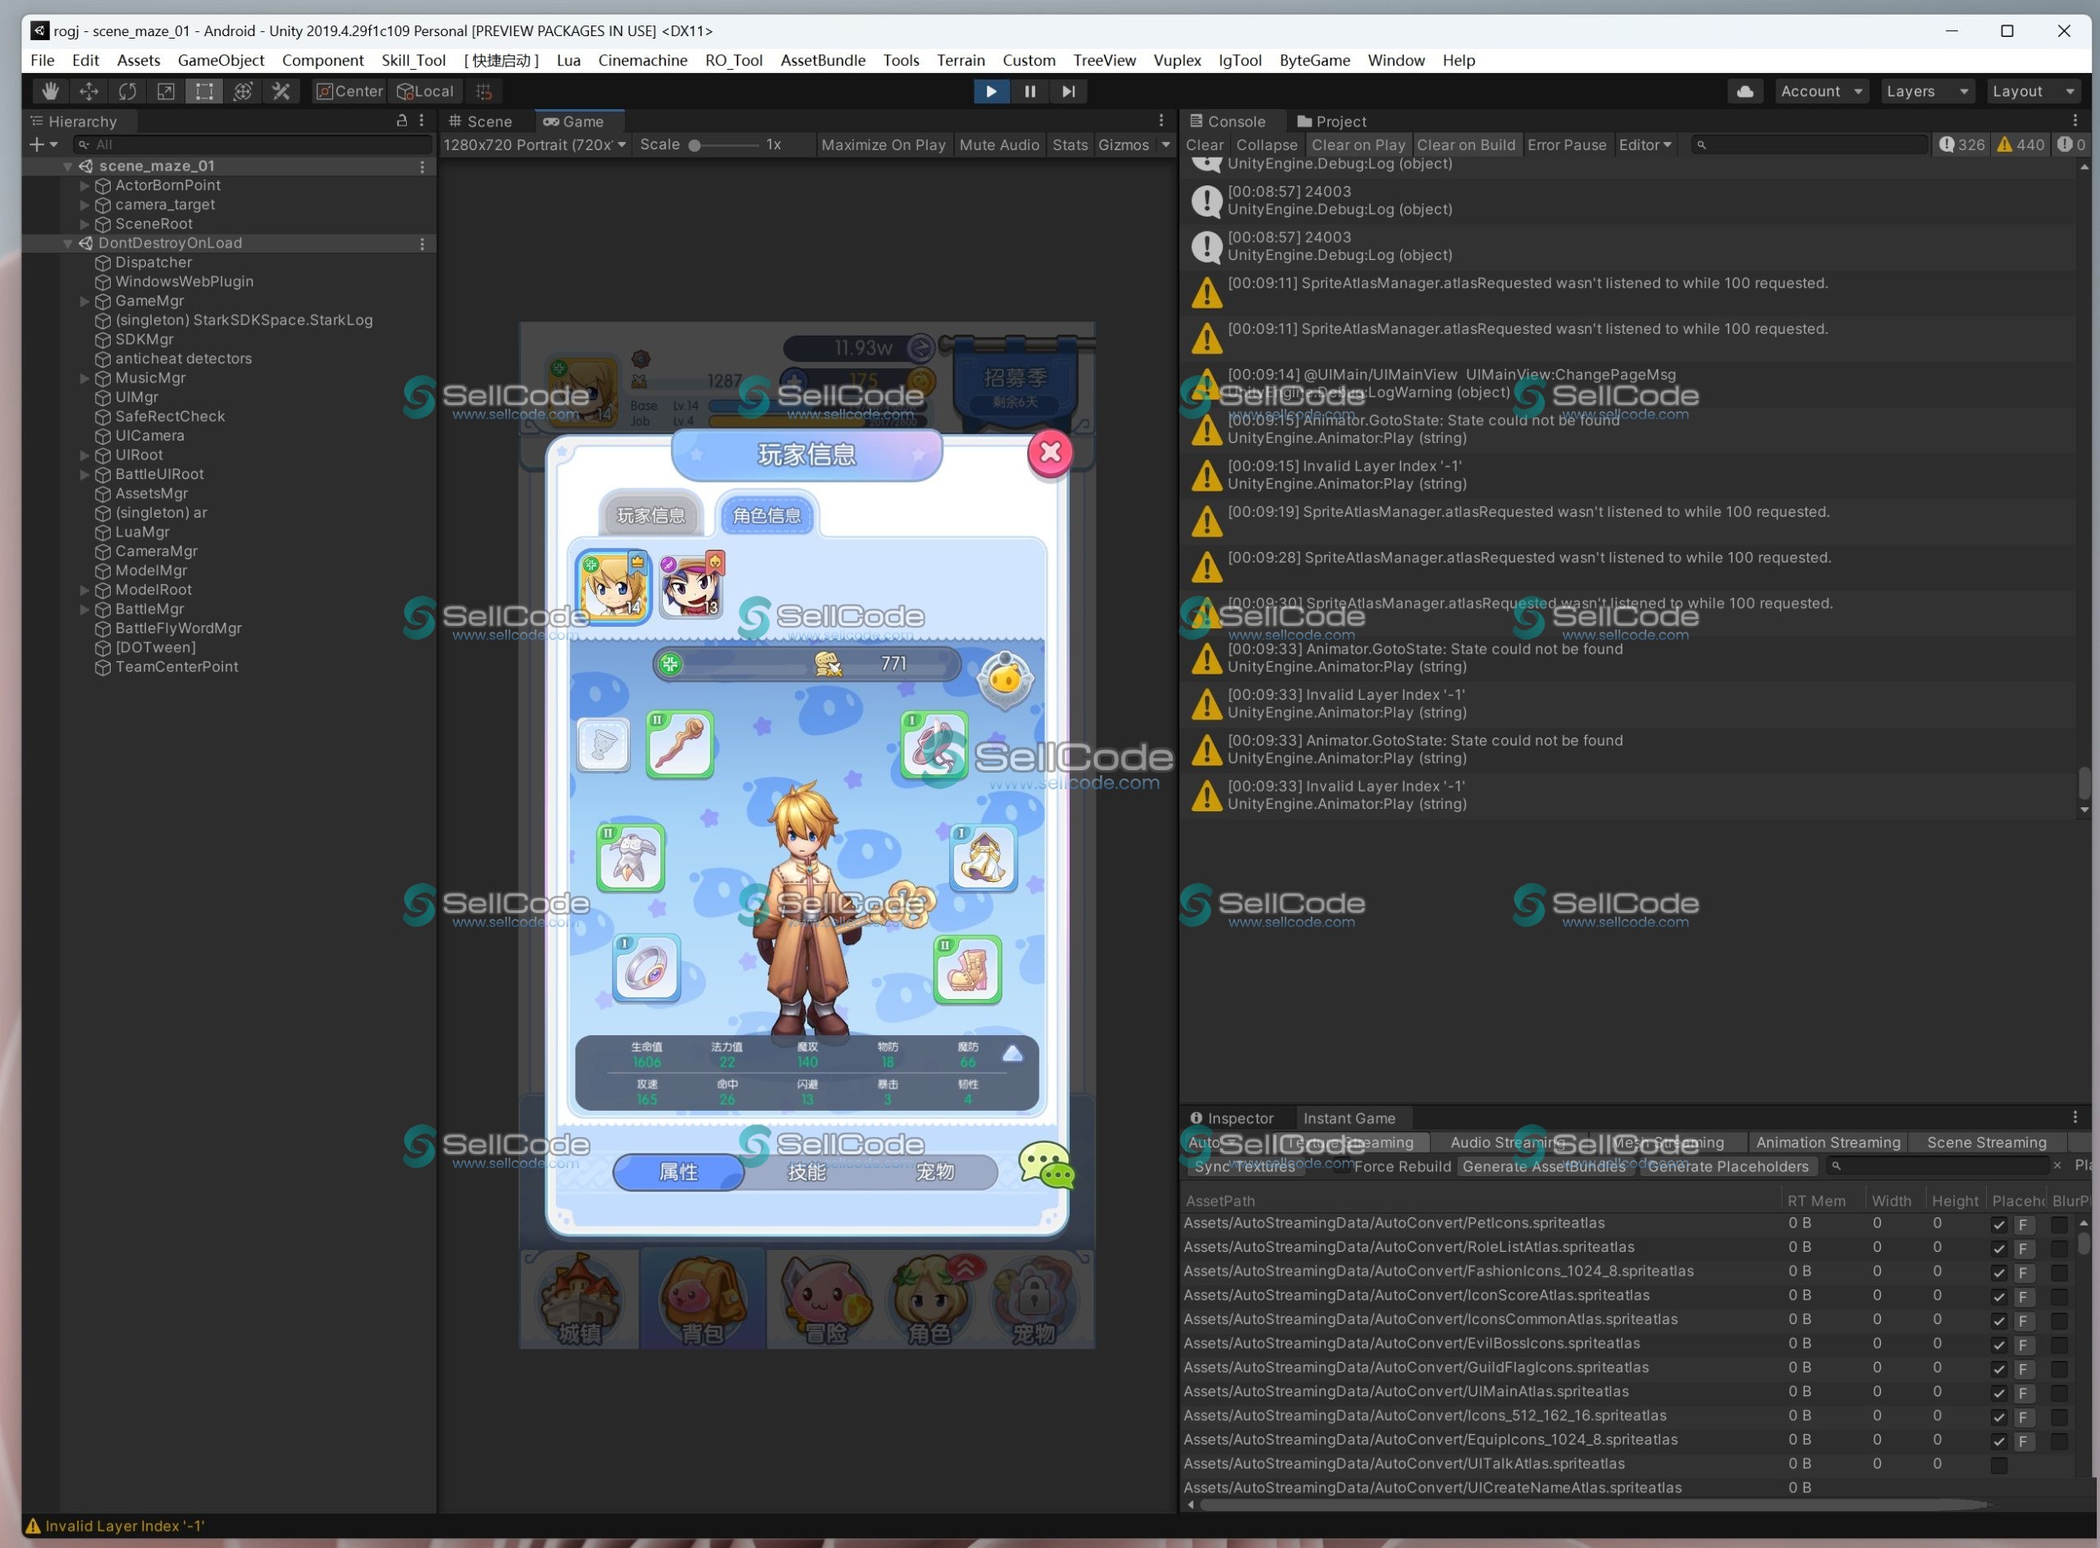Expand the GameMgr tree item
The width and height of the screenshot is (2100, 1548).
pos(84,301)
